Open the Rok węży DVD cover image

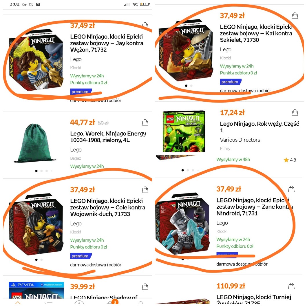184,131
